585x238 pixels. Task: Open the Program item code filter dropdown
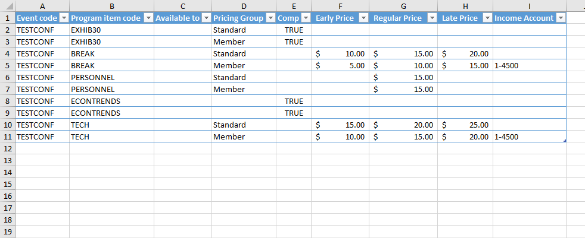click(147, 18)
